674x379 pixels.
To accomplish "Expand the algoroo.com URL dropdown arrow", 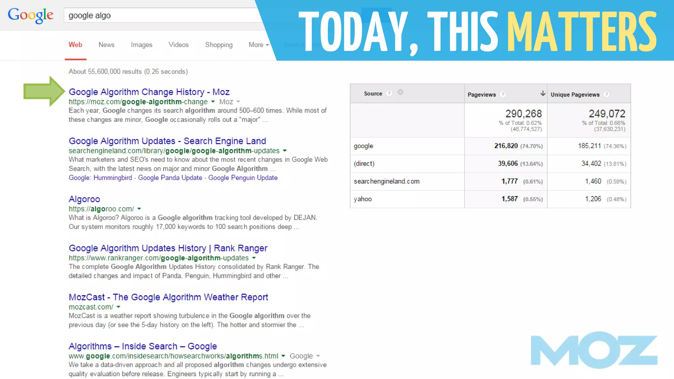I will tap(139, 209).
